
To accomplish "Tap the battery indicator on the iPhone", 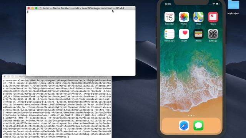I will 218,4.
